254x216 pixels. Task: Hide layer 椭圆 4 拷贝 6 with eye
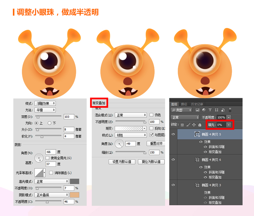tap(173, 159)
